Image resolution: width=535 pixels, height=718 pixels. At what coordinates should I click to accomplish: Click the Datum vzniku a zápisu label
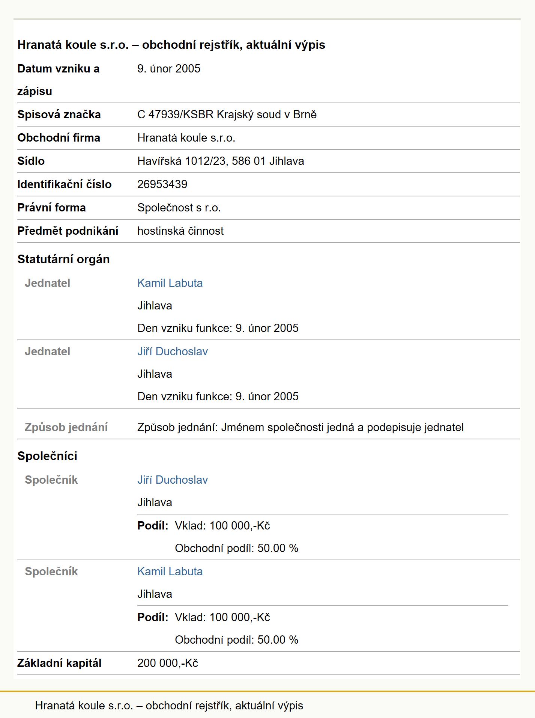pyautogui.click(x=59, y=80)
